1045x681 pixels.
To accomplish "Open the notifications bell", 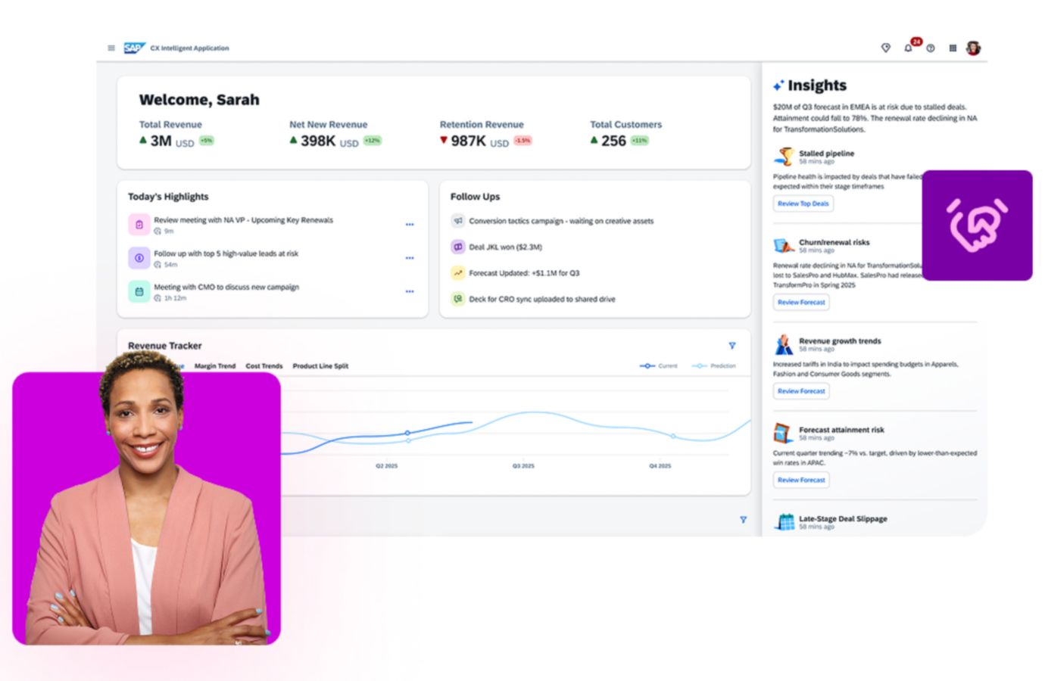I will pyautogui.click(x=908, y=48).
